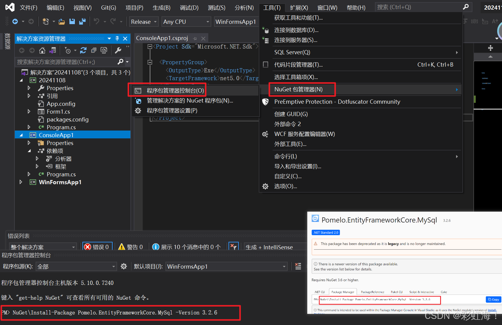Click the Visual Studio logo icon
This screenshot has width=502, height=325.
[10, 7]
